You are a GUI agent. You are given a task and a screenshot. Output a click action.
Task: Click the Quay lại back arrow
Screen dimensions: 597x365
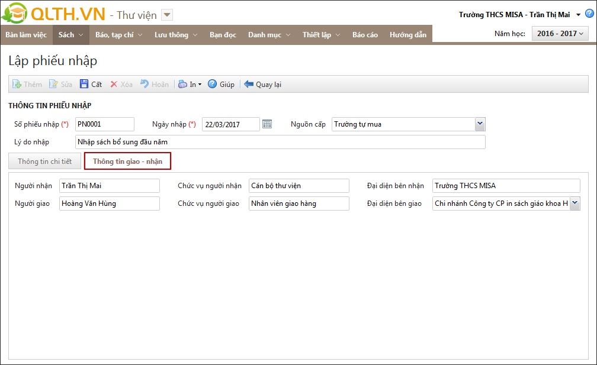[x=249, y=85]
